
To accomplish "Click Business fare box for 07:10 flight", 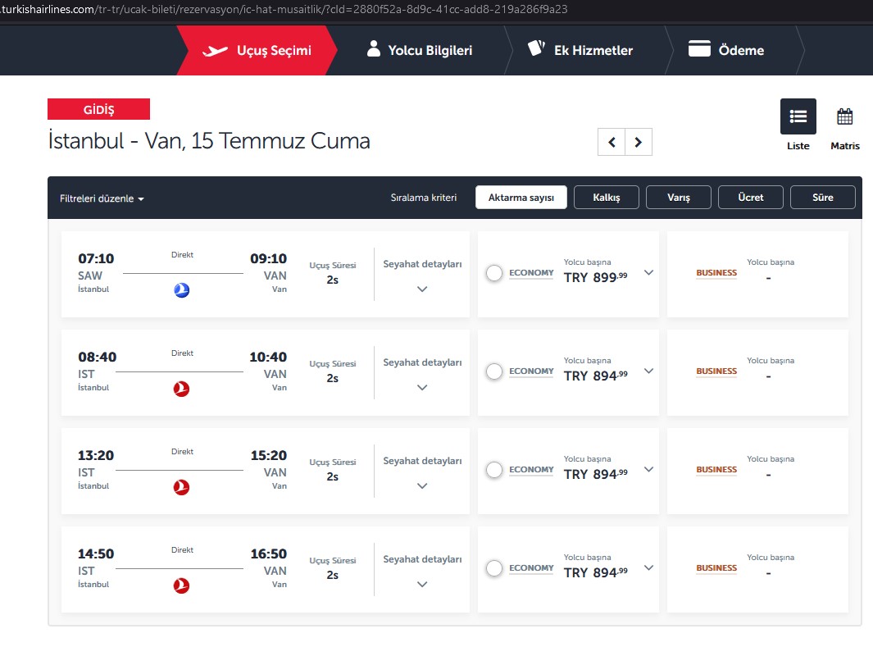I will click(757, 275).
